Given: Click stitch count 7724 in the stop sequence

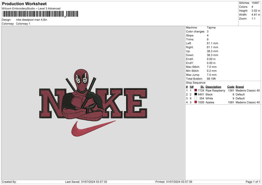Looking at the screenshot, I should [x=201, y=90].
